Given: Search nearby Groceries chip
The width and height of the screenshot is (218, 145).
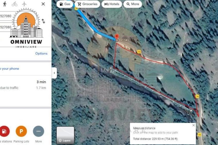Looking at the screenshot, I should coord(87,4).
